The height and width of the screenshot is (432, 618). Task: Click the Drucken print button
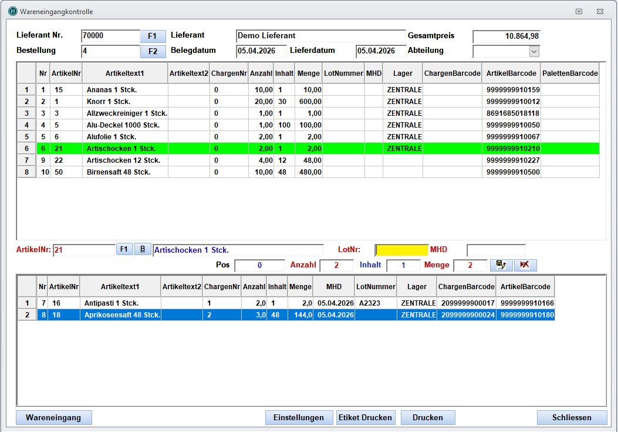point(427,417)
